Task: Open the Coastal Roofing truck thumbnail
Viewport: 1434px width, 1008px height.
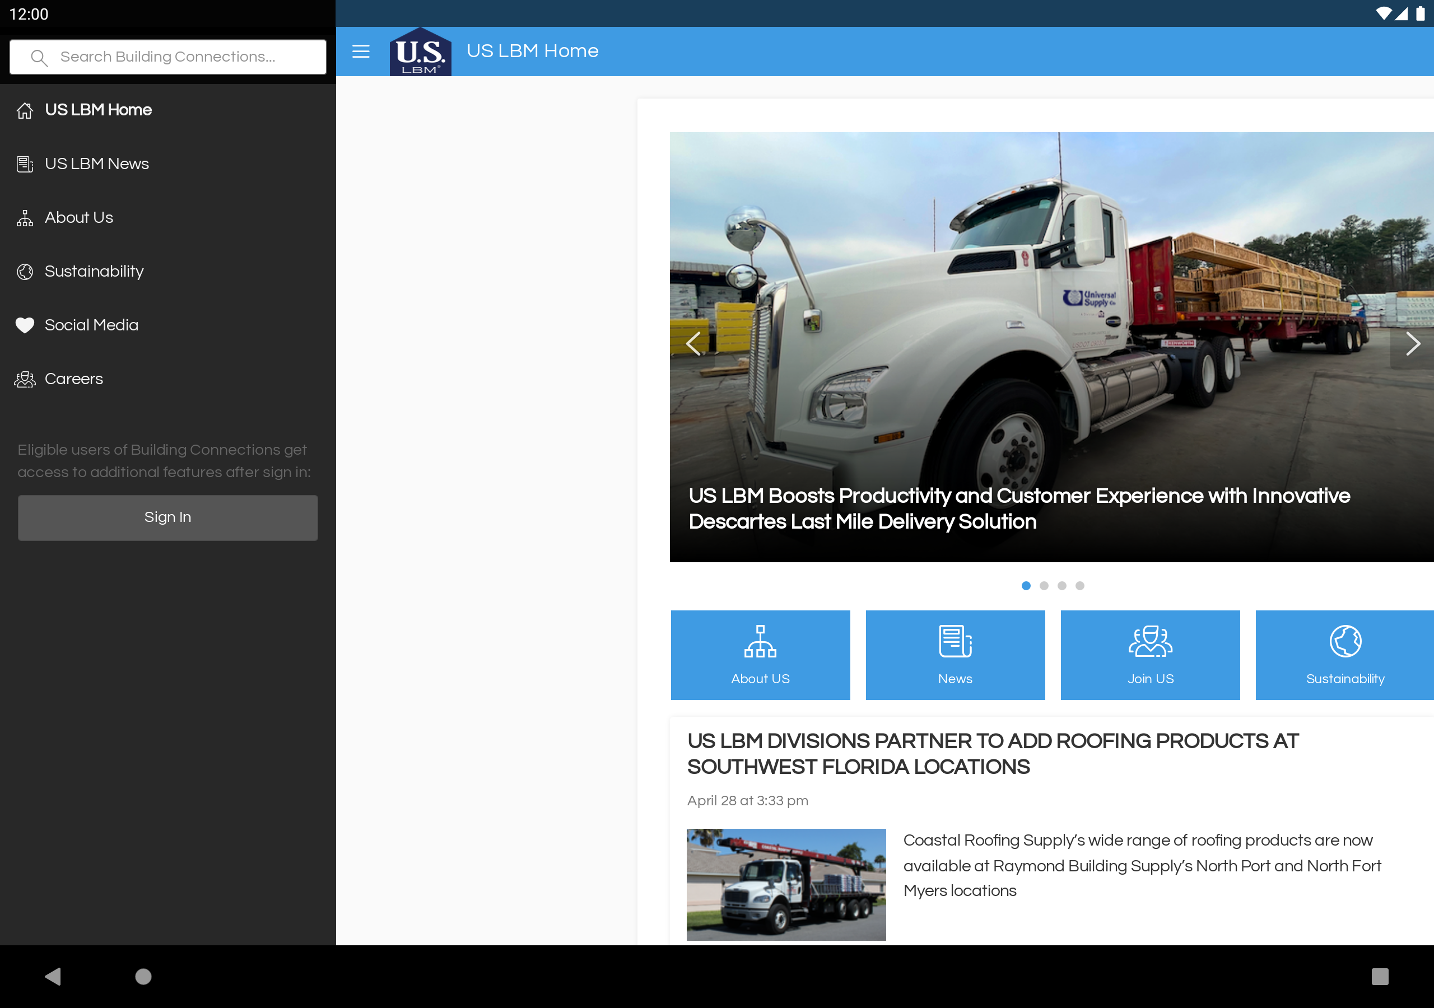Action: pyautogui.click(x=786, y=884)
